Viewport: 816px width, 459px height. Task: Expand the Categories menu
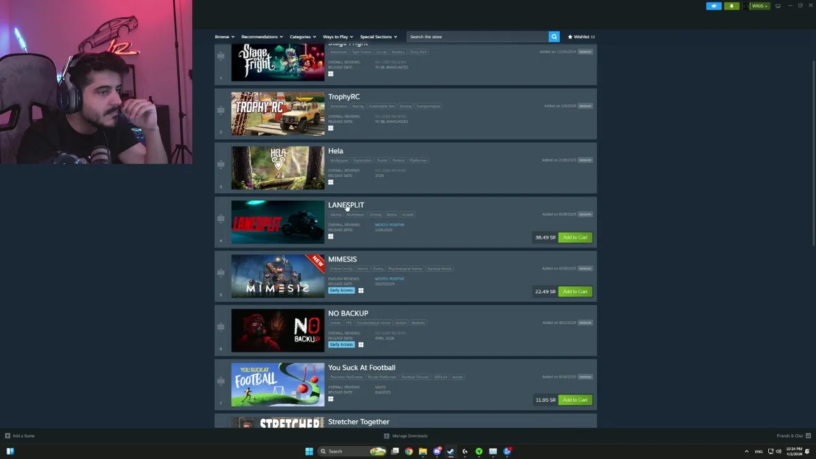tap(302, 36)
